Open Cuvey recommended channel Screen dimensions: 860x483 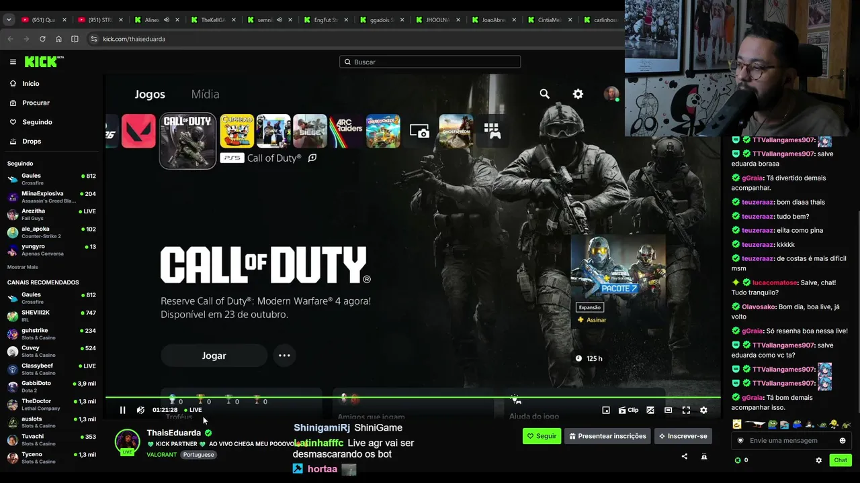pyautogui.click(x=52, y=352)
